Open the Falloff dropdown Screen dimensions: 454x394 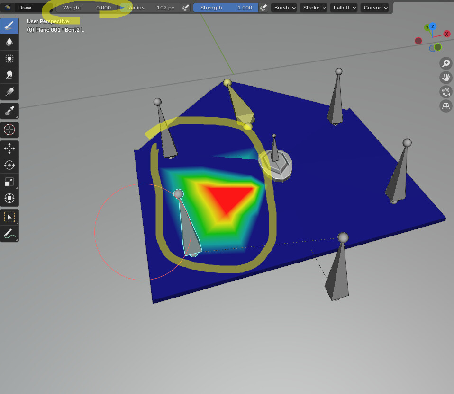(x=344, y=8)
